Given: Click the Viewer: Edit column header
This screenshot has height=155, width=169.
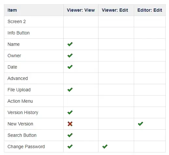Looking at the screenshot, I should 115,10.
